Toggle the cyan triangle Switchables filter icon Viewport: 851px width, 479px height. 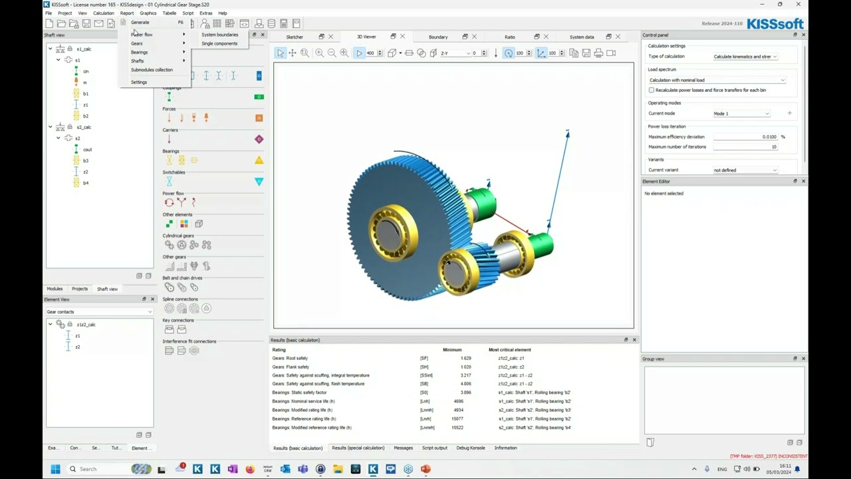pos(259,182)
